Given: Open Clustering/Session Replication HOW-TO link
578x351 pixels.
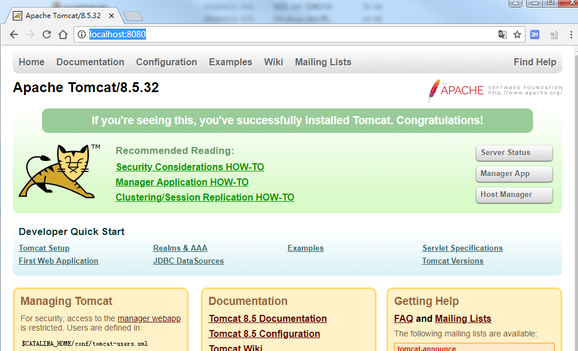Looking at the screenshot, I should click(x=205, y=198).
